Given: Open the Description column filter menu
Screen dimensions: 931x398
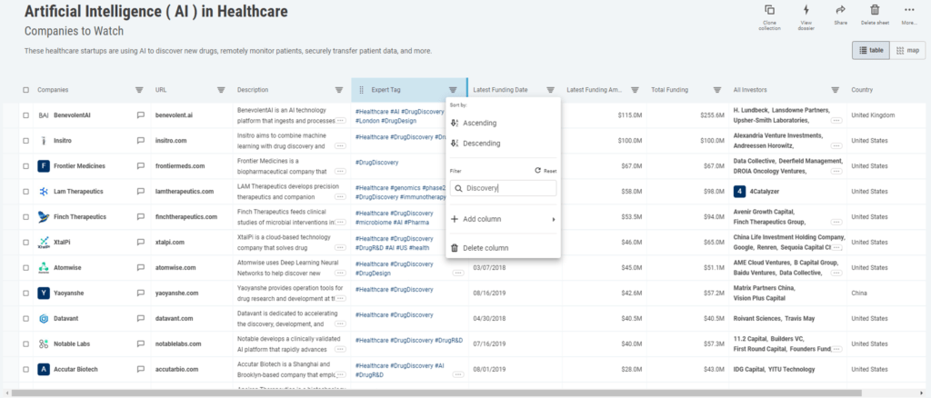Looking at the screenshot, I should (x=339, y=90).
